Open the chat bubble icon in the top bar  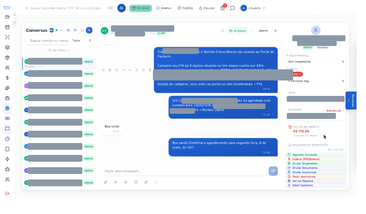coord(233,8)
